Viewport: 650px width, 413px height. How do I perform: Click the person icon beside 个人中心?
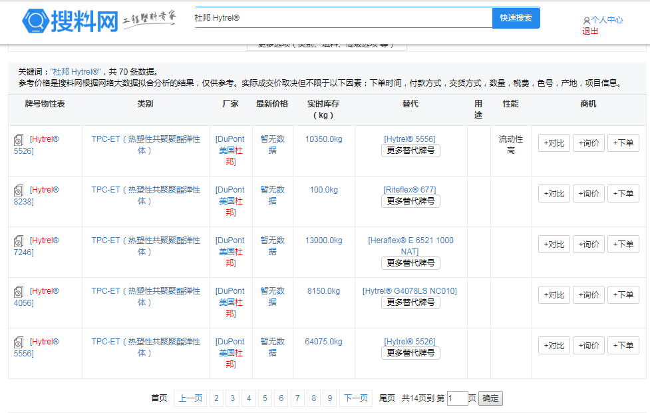click(x=585, y=21)
